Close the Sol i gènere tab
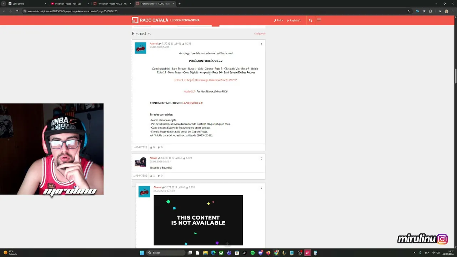This screenshot has width=457, height=257. [45, 4]
